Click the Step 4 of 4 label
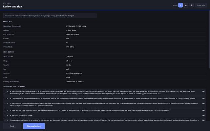Image resolution: width=210 pixels, height=131 pixels. tap(7, 3)
